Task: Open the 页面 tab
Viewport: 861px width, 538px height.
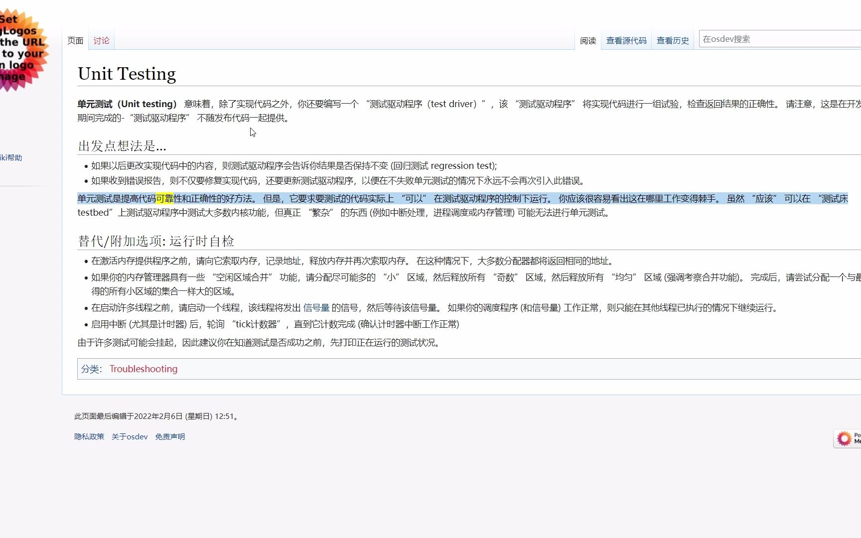Action: (x=75, y=40)
